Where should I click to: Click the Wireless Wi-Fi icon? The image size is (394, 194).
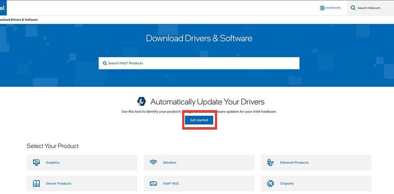[x=153, y=163]
